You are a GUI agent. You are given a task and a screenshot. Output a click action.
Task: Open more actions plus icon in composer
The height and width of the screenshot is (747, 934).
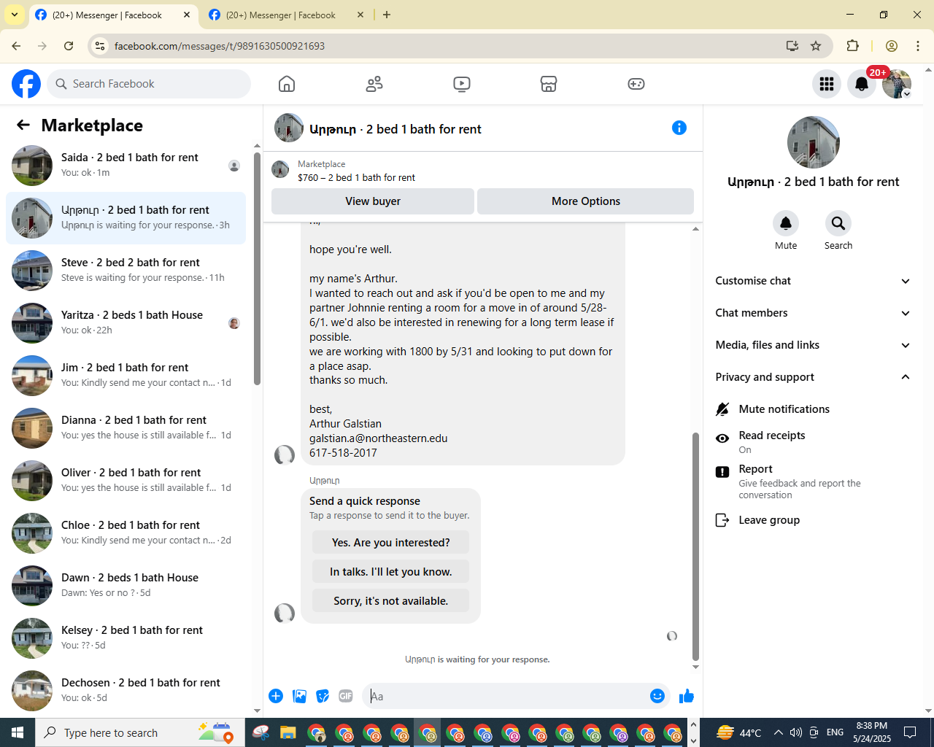coord(276,696)
